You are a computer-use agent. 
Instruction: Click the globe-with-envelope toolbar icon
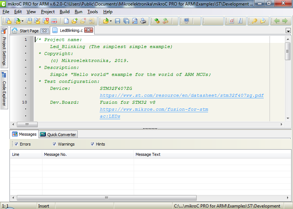[263, 21]
